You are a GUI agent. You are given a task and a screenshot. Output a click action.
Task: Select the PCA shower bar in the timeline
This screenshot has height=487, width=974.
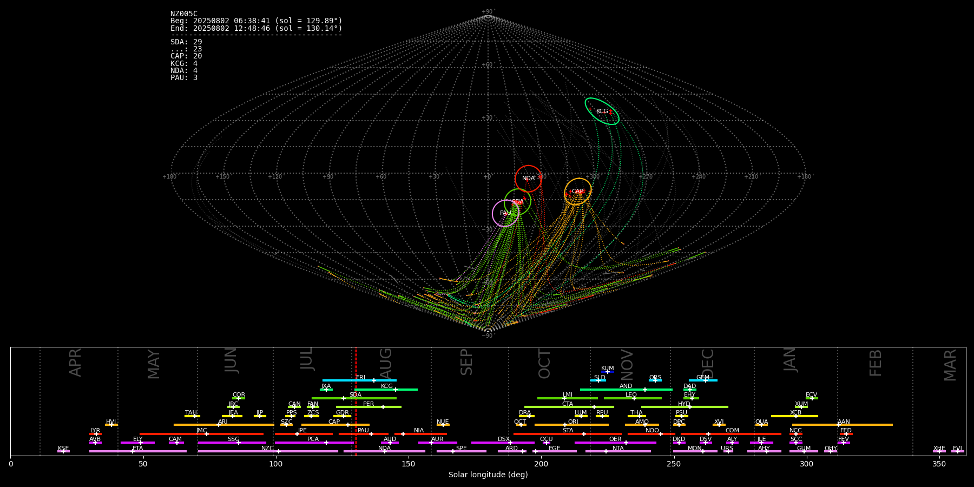[x=314, y=443]
